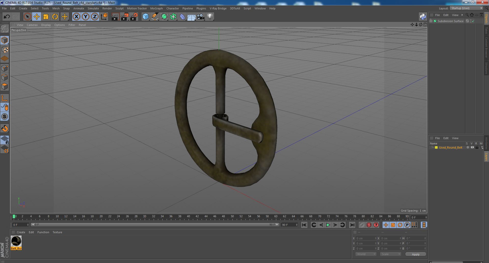Image resolution: width=489 pixels, height=263 pixels.
Task: Render to Picture Viewer
Action: tap(125, 17)
